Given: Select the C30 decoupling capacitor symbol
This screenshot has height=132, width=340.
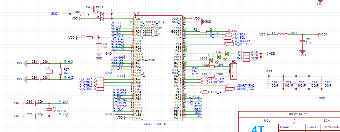Looking at the screenshot, I should tap(296, 82).
